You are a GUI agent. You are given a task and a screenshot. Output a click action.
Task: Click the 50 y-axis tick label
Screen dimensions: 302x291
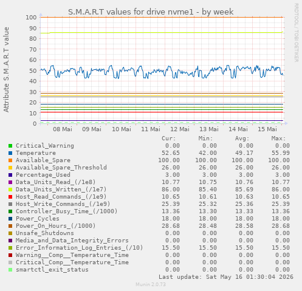33,70
